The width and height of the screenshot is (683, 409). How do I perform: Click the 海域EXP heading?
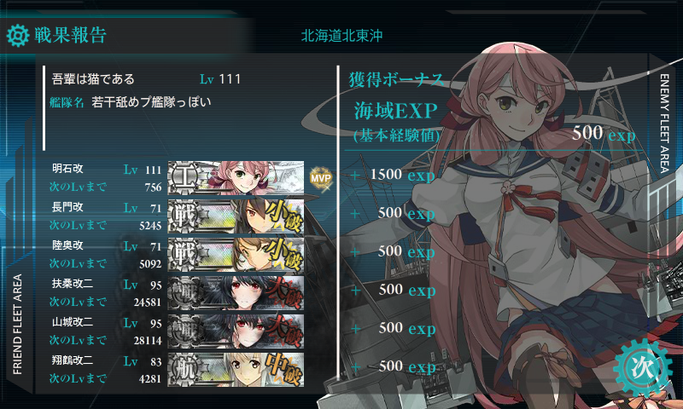point(395,111)
